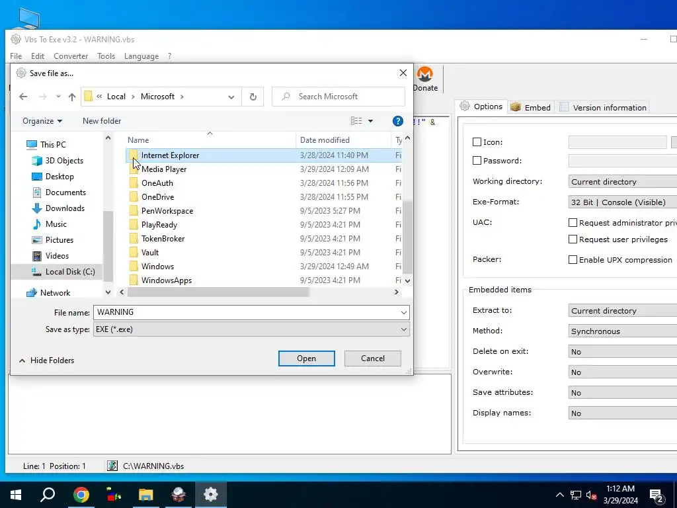Open Downloads in navigation pane
Screen dimensions: 677x508
[65, 208]
